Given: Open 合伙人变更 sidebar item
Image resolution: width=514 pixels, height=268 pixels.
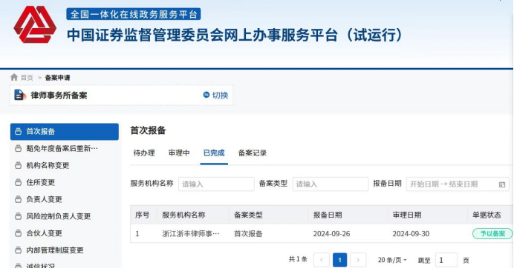Looking at the screenshot, I should [x=64, y=233].
